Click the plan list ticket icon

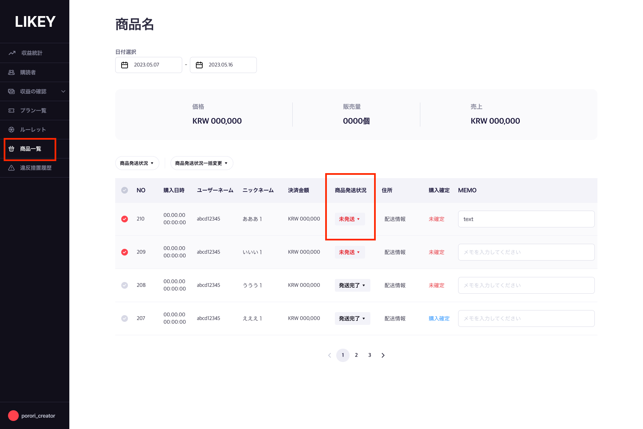[11, 111]
